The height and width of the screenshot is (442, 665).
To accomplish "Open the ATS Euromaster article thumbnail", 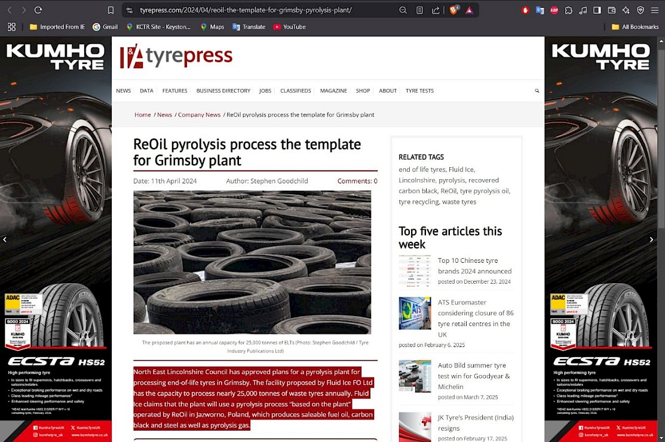I will (415, 313).
